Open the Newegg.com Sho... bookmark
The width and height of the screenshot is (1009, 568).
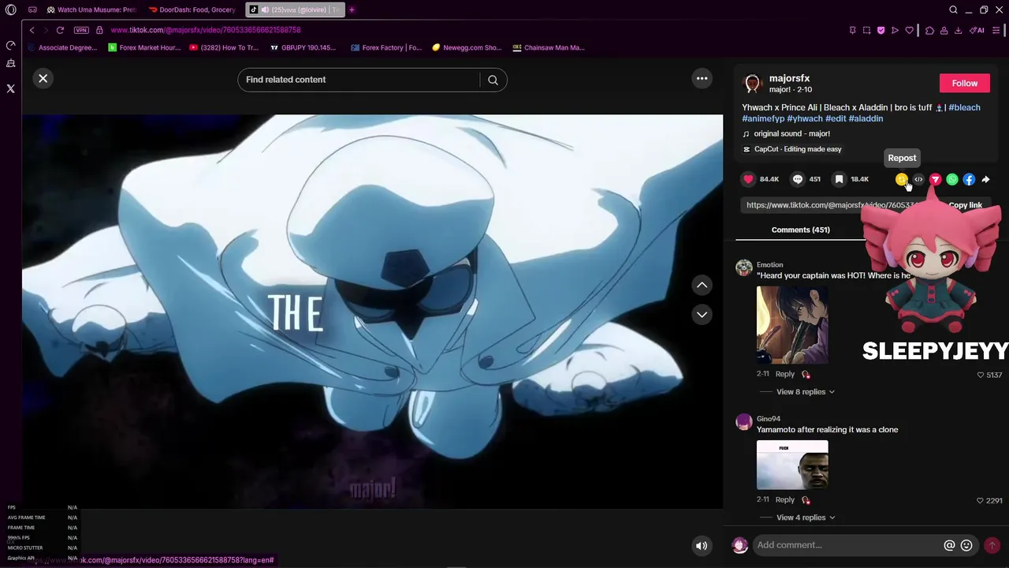(467, 47)
